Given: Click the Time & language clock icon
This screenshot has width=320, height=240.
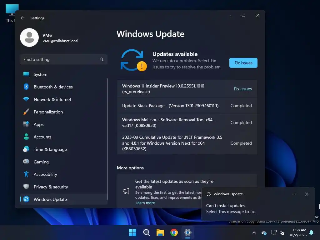Looking at the screenshot, I should click(26, 149).
